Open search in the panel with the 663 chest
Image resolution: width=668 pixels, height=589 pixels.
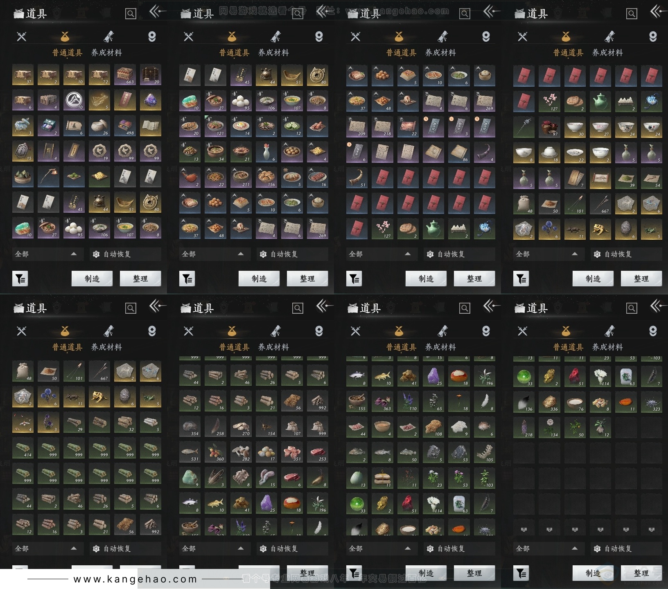(131, 14)
